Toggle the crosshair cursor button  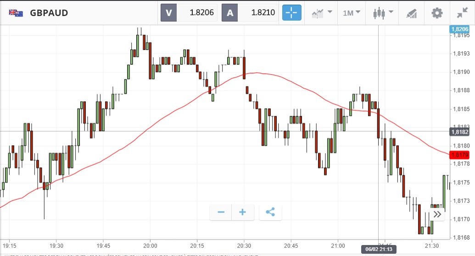[x=292, y=12]
